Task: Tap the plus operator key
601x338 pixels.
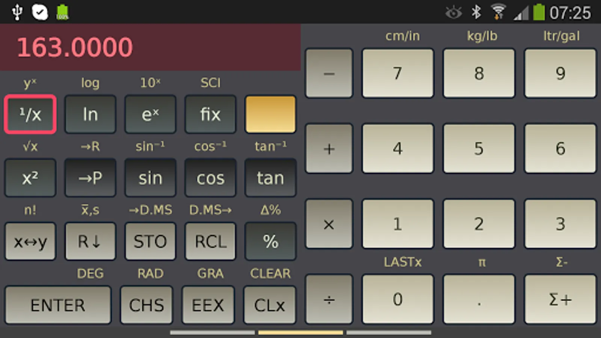Action: (x=329, y=149)
